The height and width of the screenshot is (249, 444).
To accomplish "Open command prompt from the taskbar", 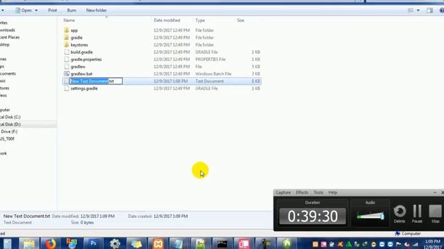I will pos(222,243).
